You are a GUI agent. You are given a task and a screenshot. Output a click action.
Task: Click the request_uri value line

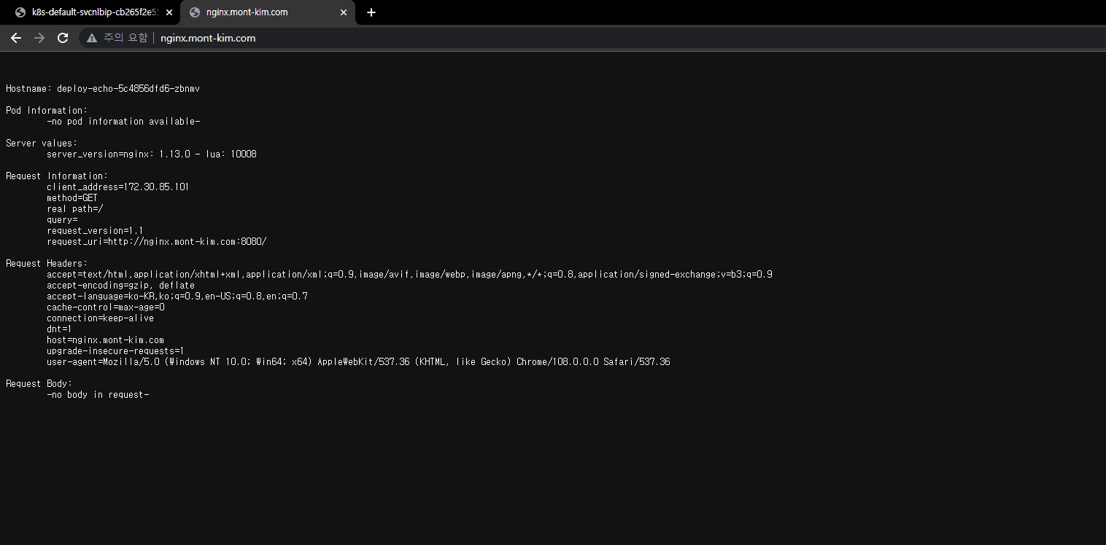point(157,242)
